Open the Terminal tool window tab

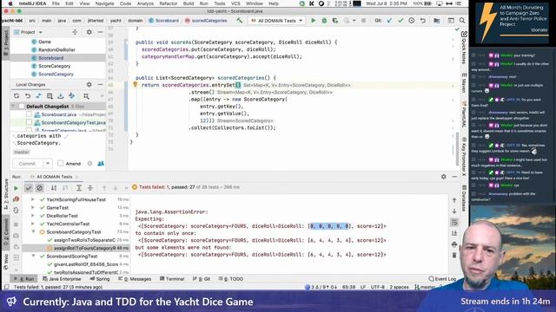click(172, 279)
